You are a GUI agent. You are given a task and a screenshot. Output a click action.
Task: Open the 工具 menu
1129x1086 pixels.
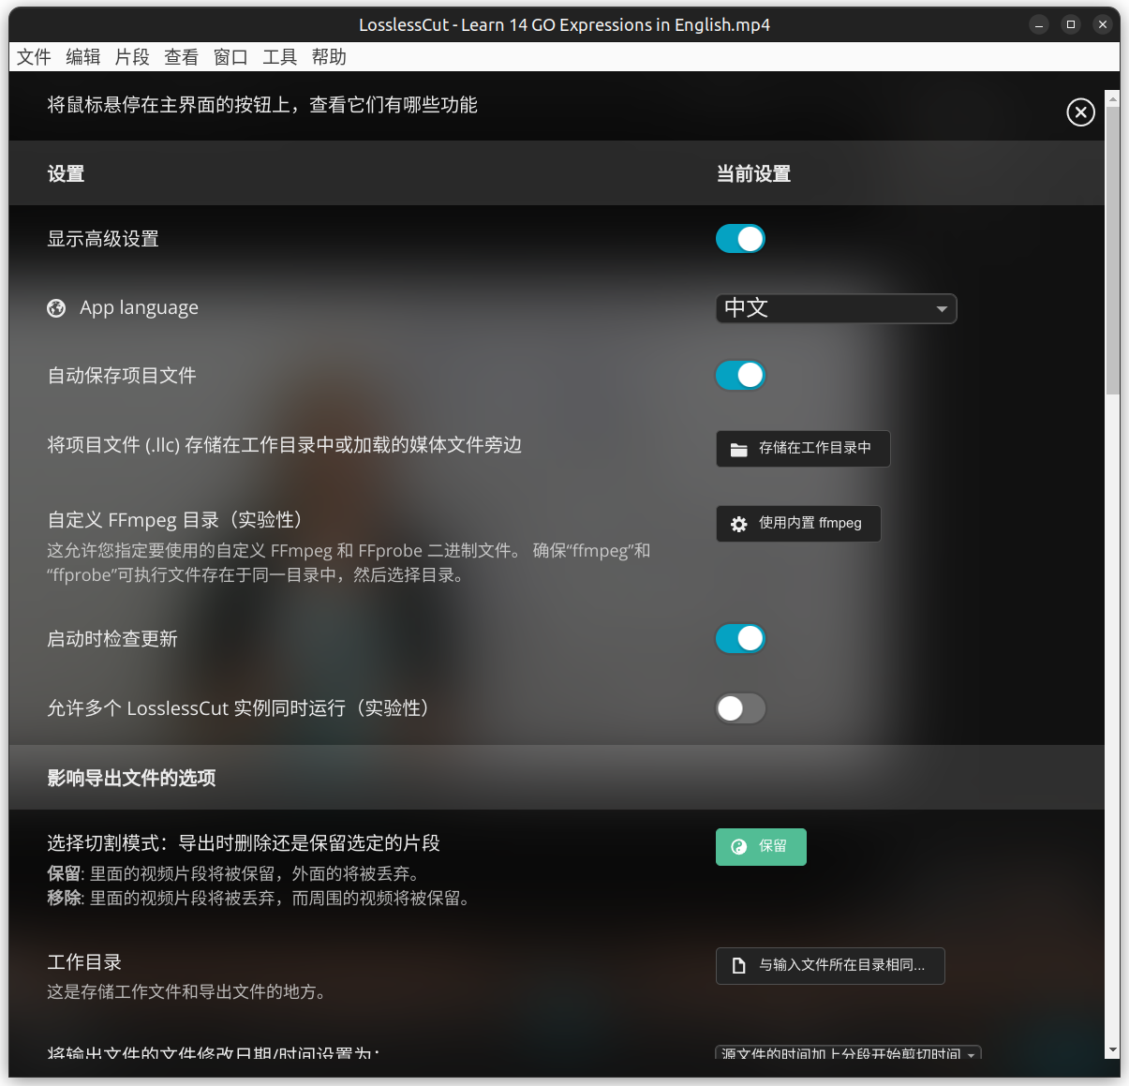pos(279,57)
